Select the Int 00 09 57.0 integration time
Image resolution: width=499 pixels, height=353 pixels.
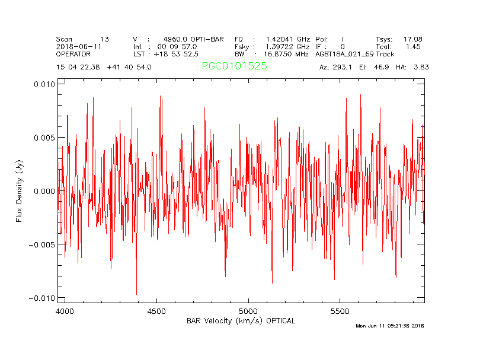(x=165, y=46)
